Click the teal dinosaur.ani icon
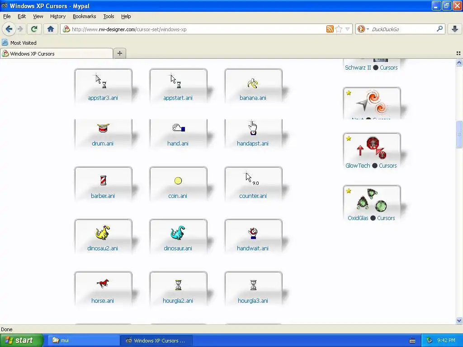This screenshot has height=347, width=463. [x=178, y=233]
